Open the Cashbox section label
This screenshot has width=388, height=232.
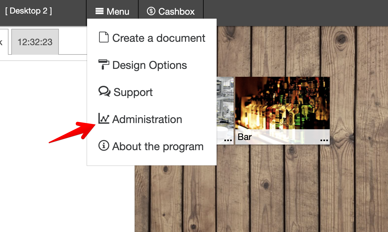pyautogui.click(x=176, y=12)
